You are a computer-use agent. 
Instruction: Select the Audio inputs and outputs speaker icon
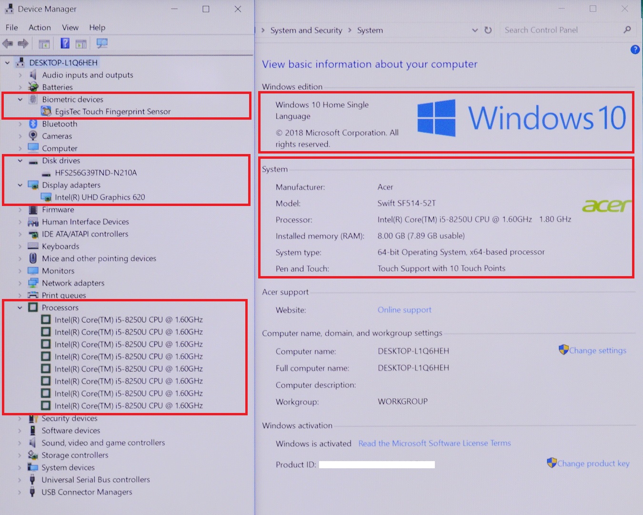(x=33, y=75)
